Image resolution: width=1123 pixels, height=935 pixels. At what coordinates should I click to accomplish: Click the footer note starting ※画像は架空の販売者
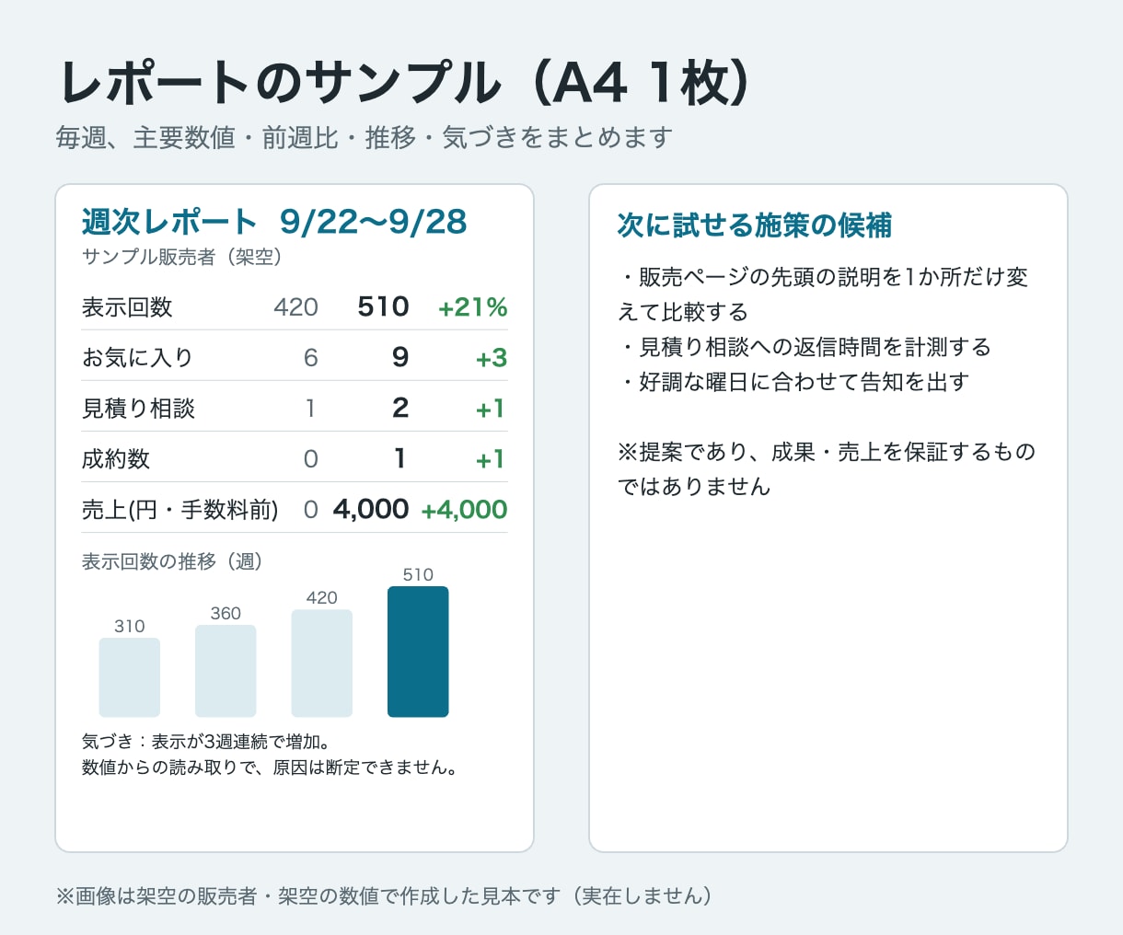(385, 896)
